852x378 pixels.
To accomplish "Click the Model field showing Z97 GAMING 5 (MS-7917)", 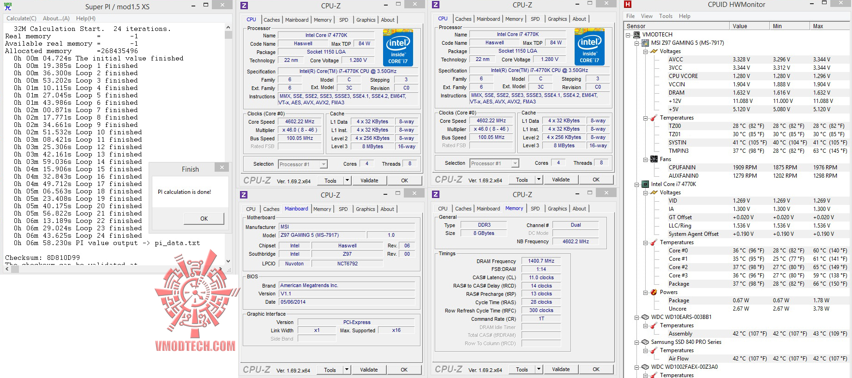I will 323,235.
